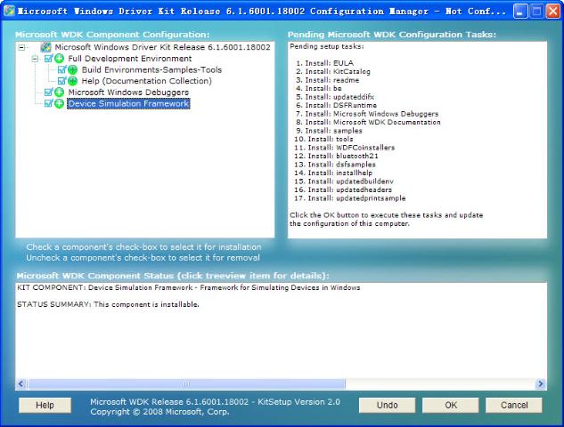Click pending task '2. Install: KitCatalog'
This screenshot has width=564, height=427.
tap(333, 71)
